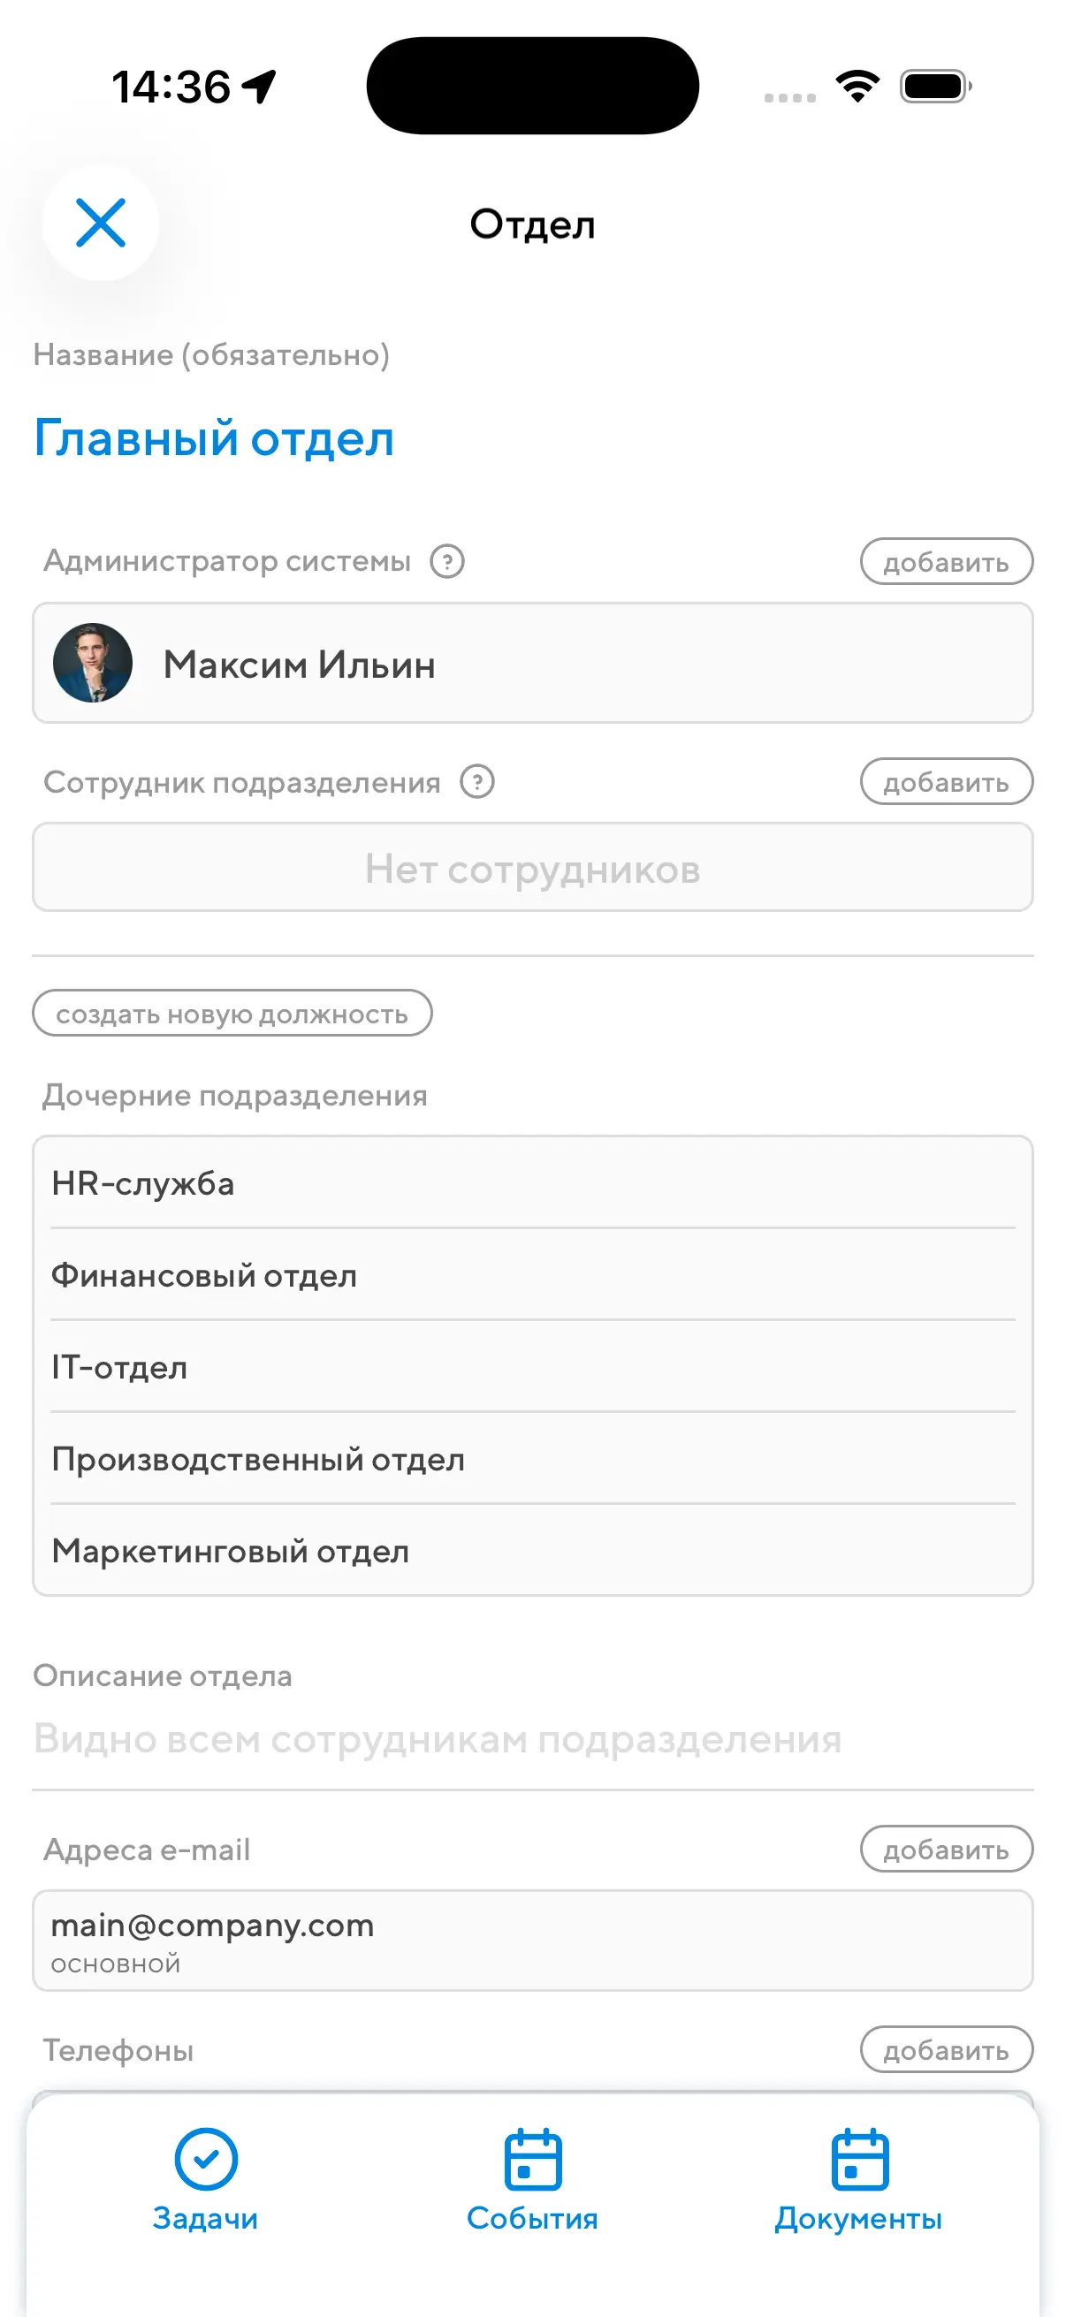Add an e-mail address with добавить
Viewport: 1066px width, 2317px height.
tap(946, 1850)
